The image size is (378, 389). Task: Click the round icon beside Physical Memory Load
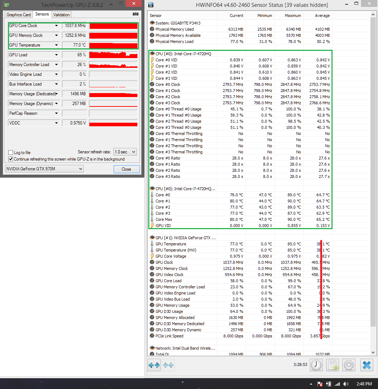coord(152,41)
